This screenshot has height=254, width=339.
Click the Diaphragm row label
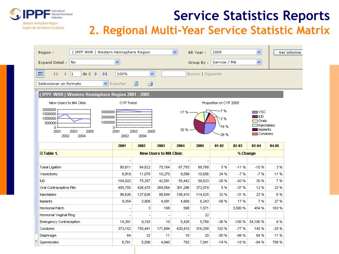coord(48,235)
